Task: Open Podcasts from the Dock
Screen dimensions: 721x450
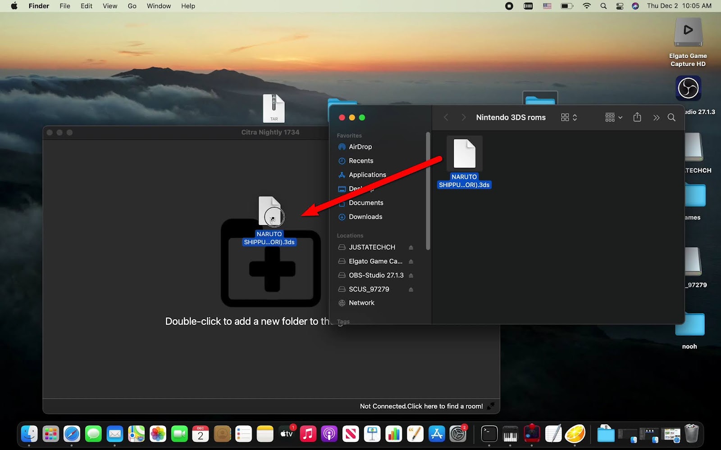Action: [x=329, y=434]
